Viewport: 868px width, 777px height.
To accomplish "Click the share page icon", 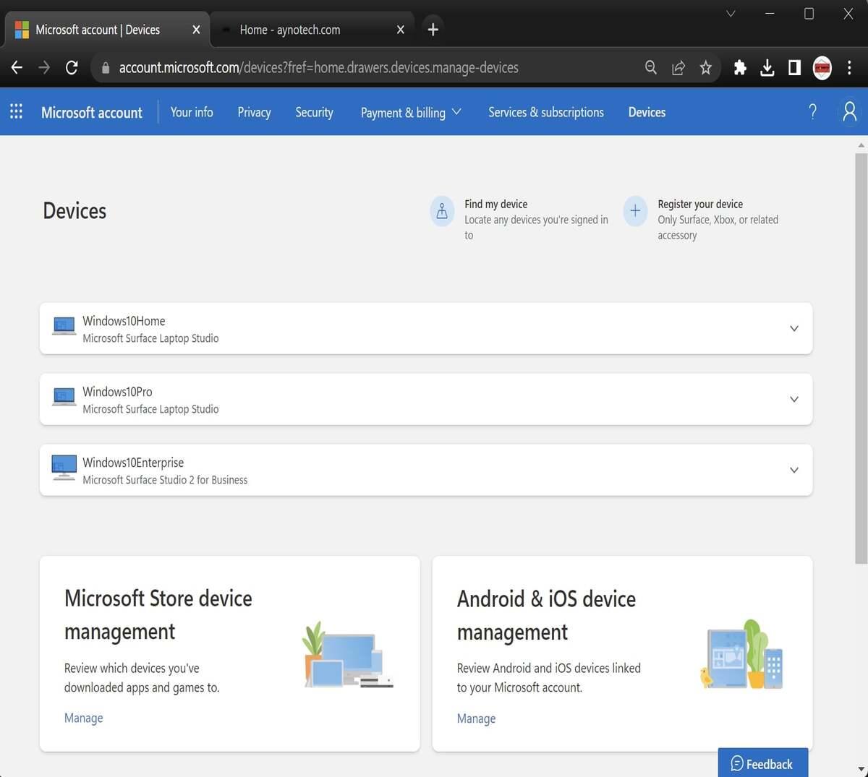I will [x=678, y=67].
